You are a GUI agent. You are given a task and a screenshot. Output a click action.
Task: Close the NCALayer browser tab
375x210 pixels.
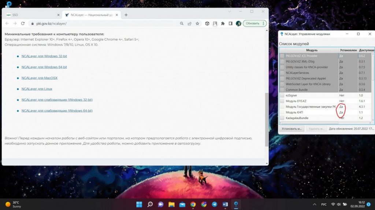[117, 15]
